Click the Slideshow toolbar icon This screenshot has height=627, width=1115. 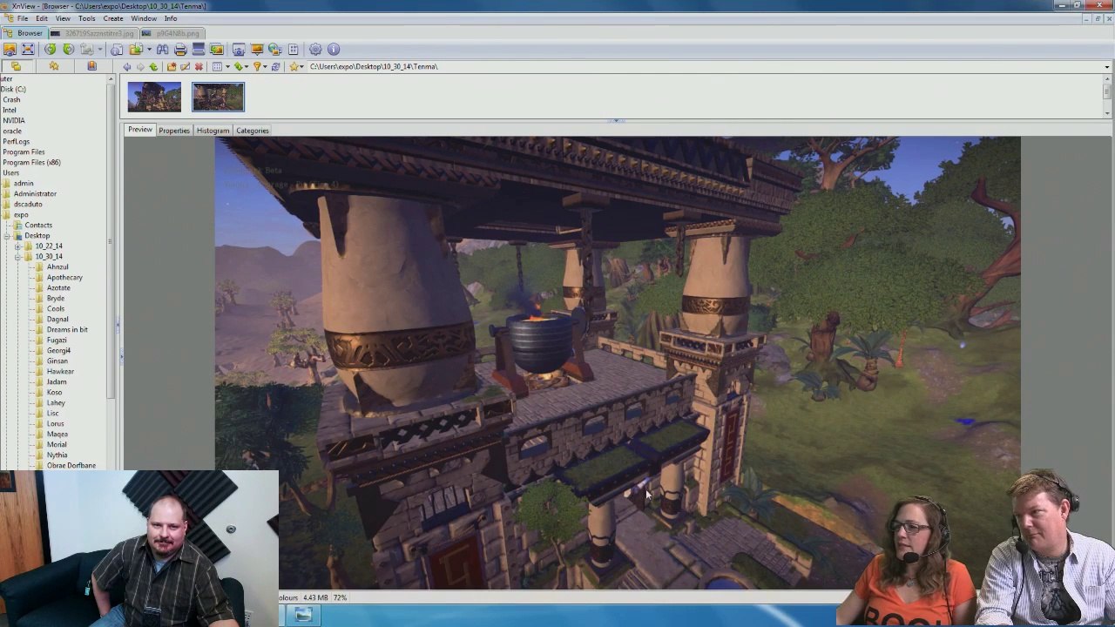[257, 50]
